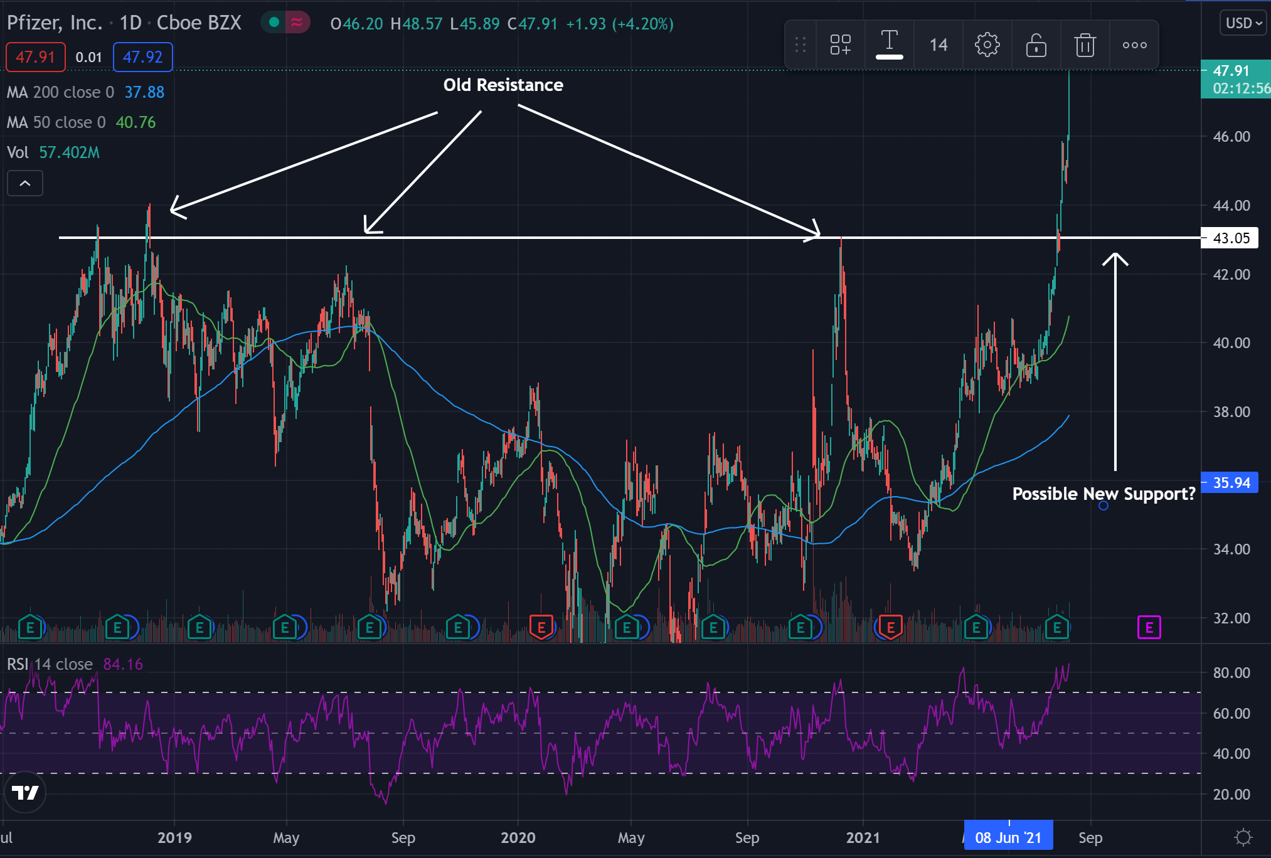Image resolution: width=1271 pixels, height=858 pixels.
Task: Toggle the green market status dot
Action: 274,23
